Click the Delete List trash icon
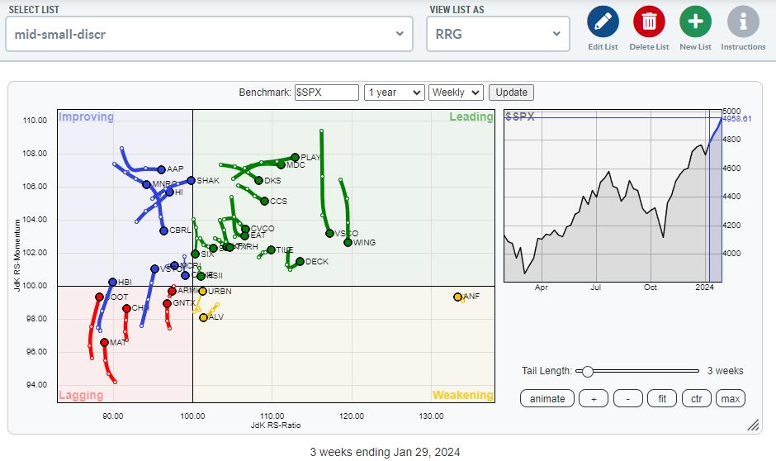This screenshot has height=461, width=776. click(649, 21)
